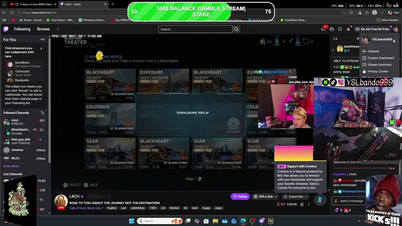
Task: Sort the Followed Channels list
Action: click(x=42, y=113)
